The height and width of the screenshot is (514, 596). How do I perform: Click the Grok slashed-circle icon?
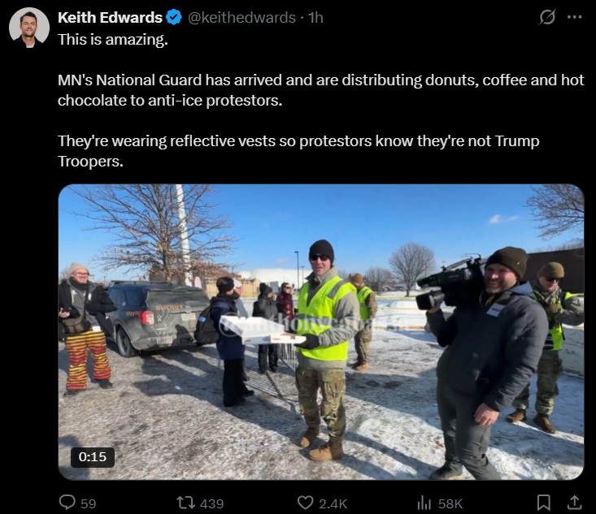[547, 17]
